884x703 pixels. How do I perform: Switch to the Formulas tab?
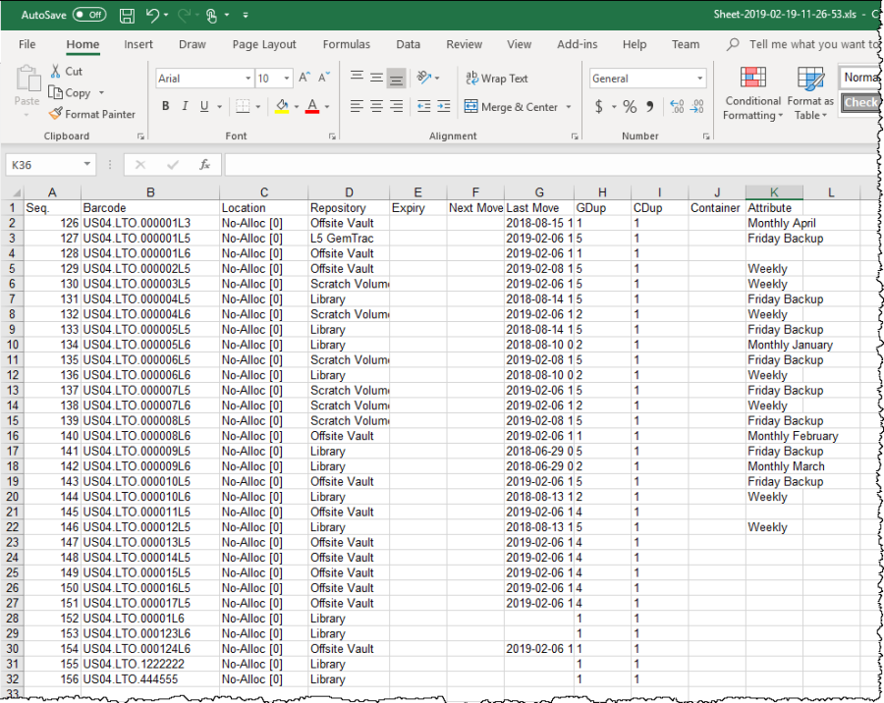coord(346,44)
